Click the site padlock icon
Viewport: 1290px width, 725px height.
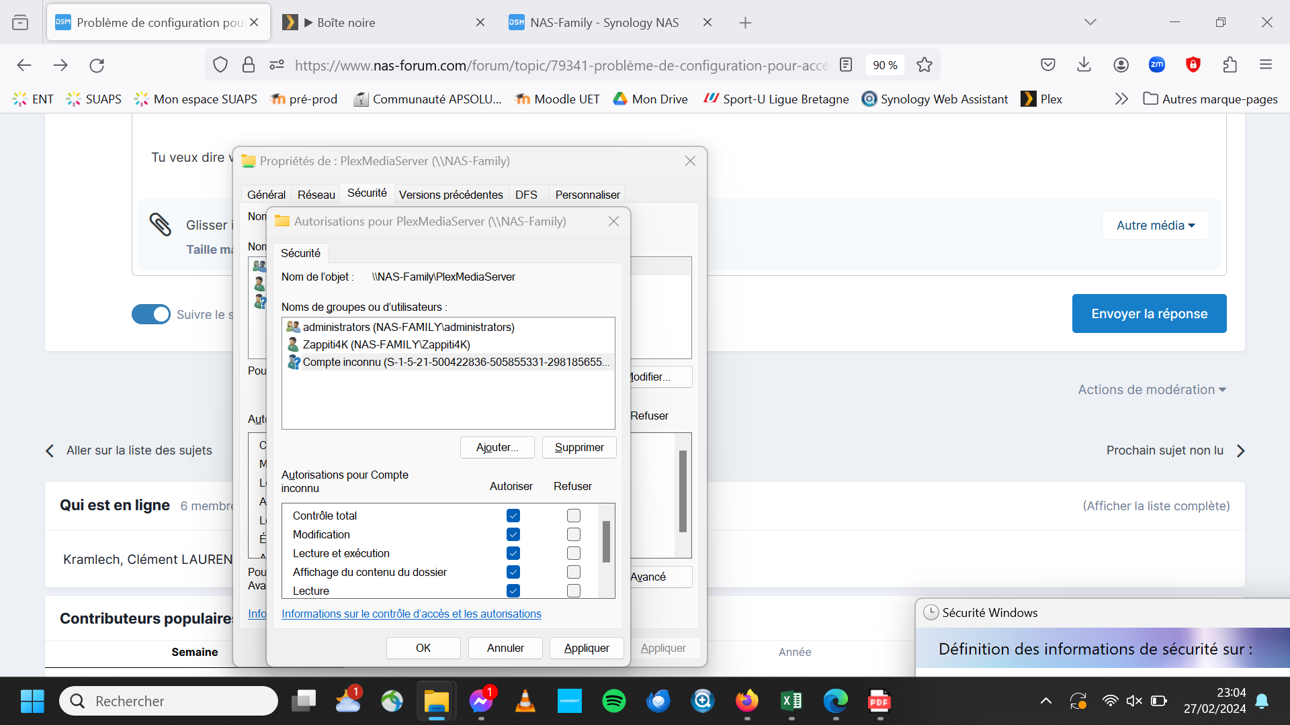(x=249, y=65)
